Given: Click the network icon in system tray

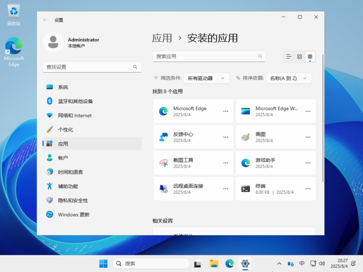Looking at the screenshot, I should click(313, 264).
